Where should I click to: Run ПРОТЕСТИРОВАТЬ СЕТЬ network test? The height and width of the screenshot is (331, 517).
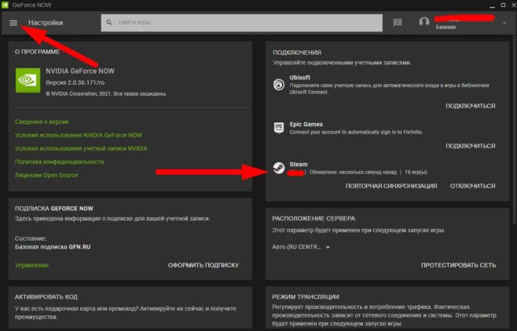458,265
